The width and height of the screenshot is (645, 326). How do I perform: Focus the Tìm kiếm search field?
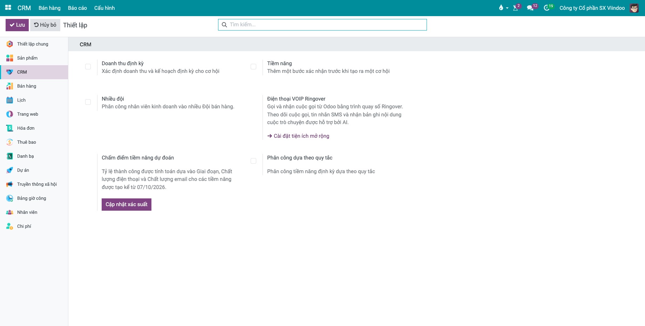click(x=322, y=25)
